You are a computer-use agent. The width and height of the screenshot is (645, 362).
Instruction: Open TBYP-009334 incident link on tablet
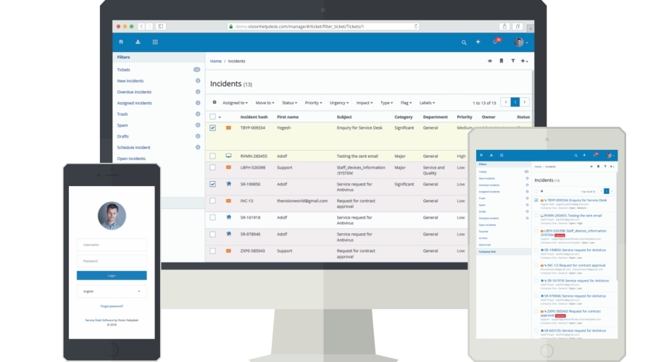click(577, 200)
